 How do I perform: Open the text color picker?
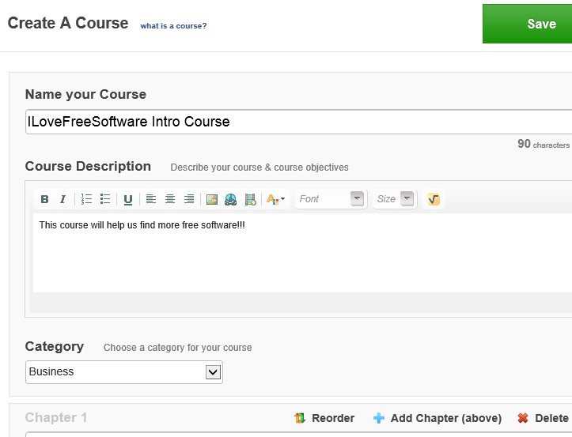tap(275, 199)
